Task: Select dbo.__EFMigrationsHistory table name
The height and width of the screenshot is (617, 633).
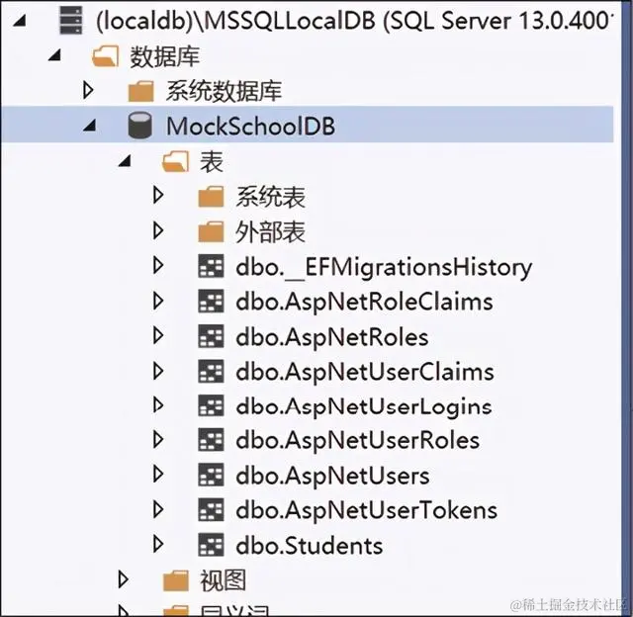Action: (x=384, y=268)
